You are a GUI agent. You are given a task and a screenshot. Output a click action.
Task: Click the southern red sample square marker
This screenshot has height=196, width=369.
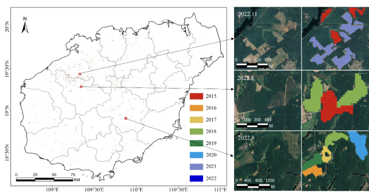pyautogui.click(x=126, y=118)
